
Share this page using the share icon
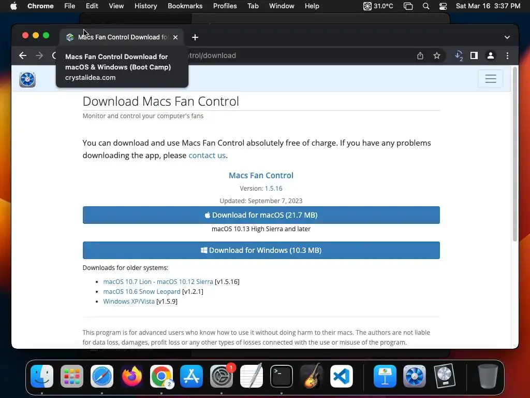coord(420,55)
